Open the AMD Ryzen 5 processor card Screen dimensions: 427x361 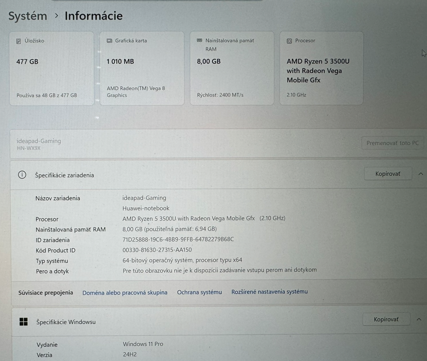pyautogui.click(x=321, y=69)
